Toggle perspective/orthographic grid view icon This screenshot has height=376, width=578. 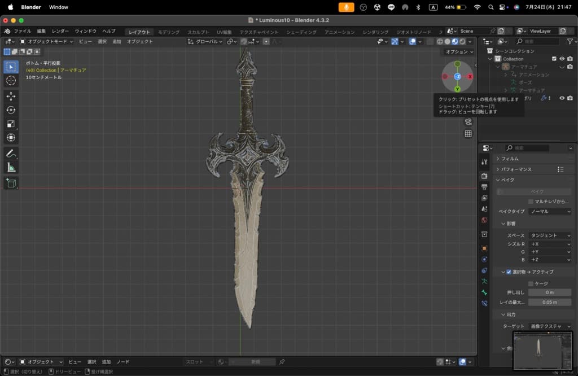(468, 134)
